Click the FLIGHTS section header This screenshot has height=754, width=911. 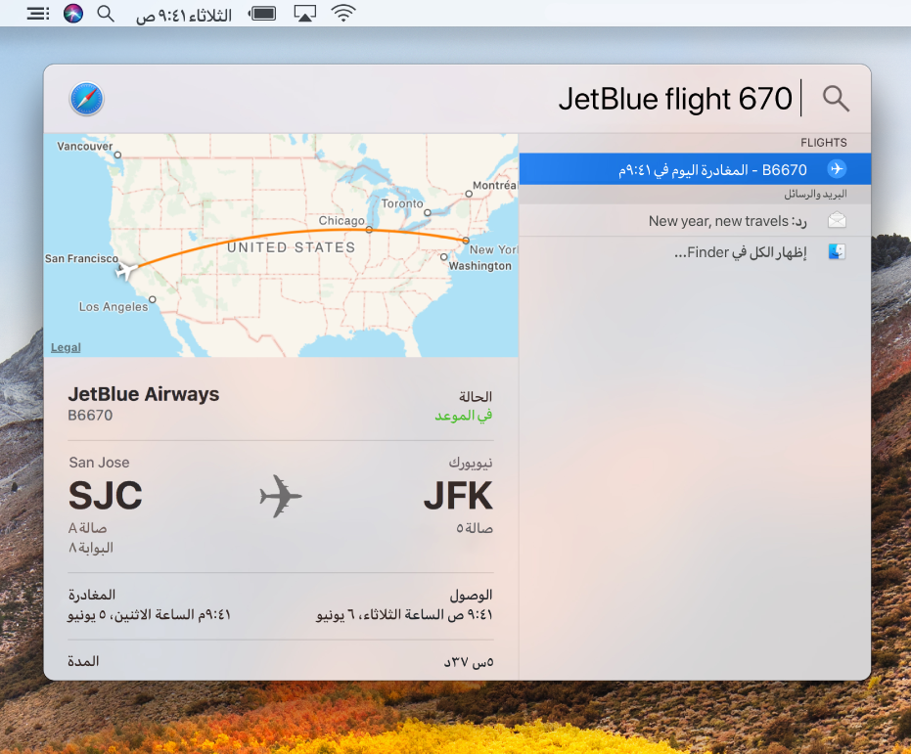click(823, 143)
